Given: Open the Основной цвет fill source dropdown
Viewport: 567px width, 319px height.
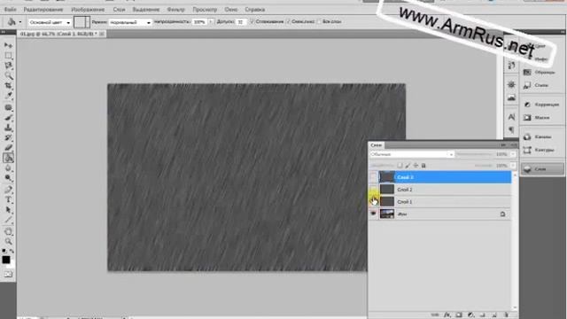Looking at the screenshot, I should pyautogui.click(x=50, y=22).
